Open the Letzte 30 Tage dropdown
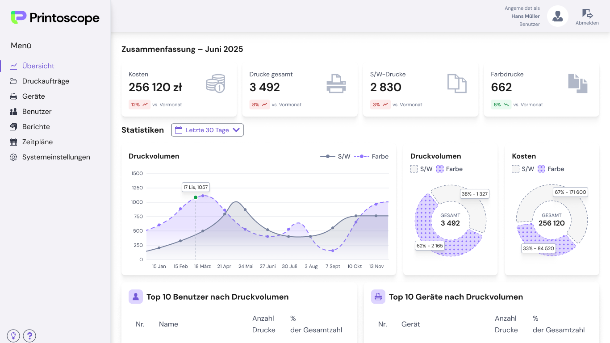Viewport: 610px width, 343px height. coord(207,130)
